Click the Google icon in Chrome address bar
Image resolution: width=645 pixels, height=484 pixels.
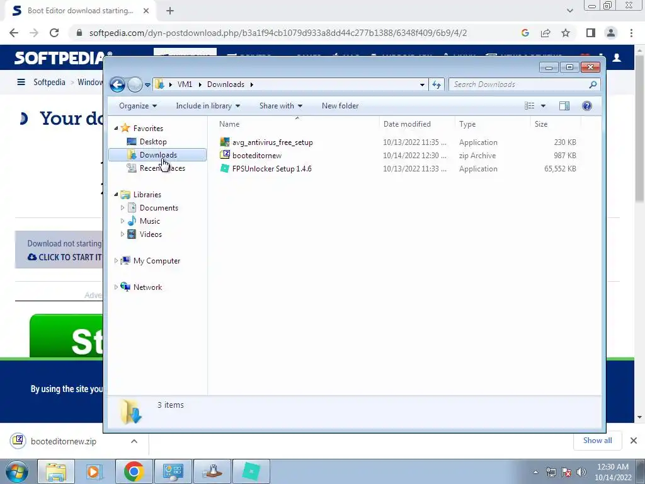(x=525, y=33)
